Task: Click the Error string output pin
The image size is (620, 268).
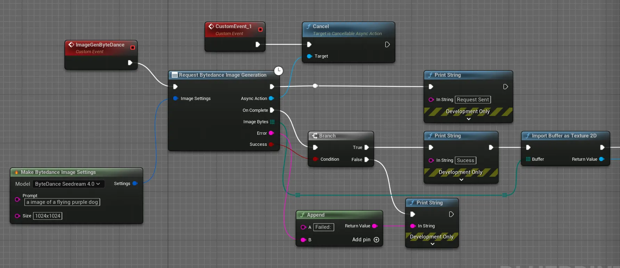Action: (x=271, y=133)
